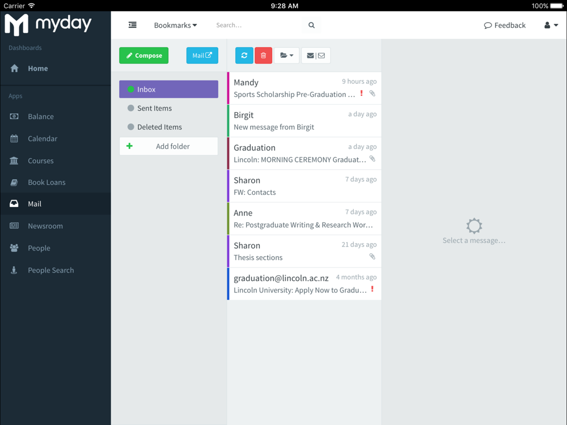Click the green Compose button
Viewport: 567px width, 425px height.
point(144,56)
